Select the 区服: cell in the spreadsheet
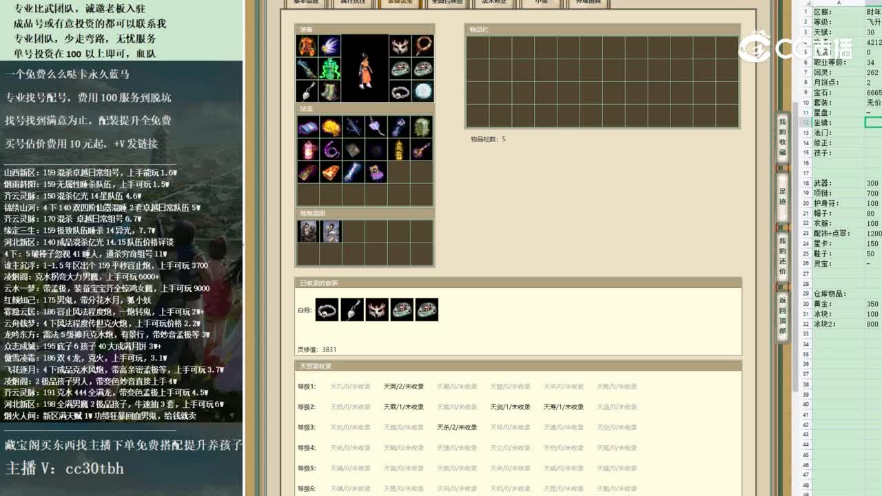882x496 pixels. pyautogui.click(x=838, y=12)
